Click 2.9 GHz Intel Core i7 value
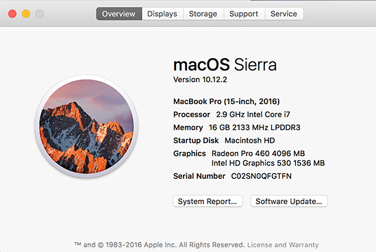 point(253,114)
